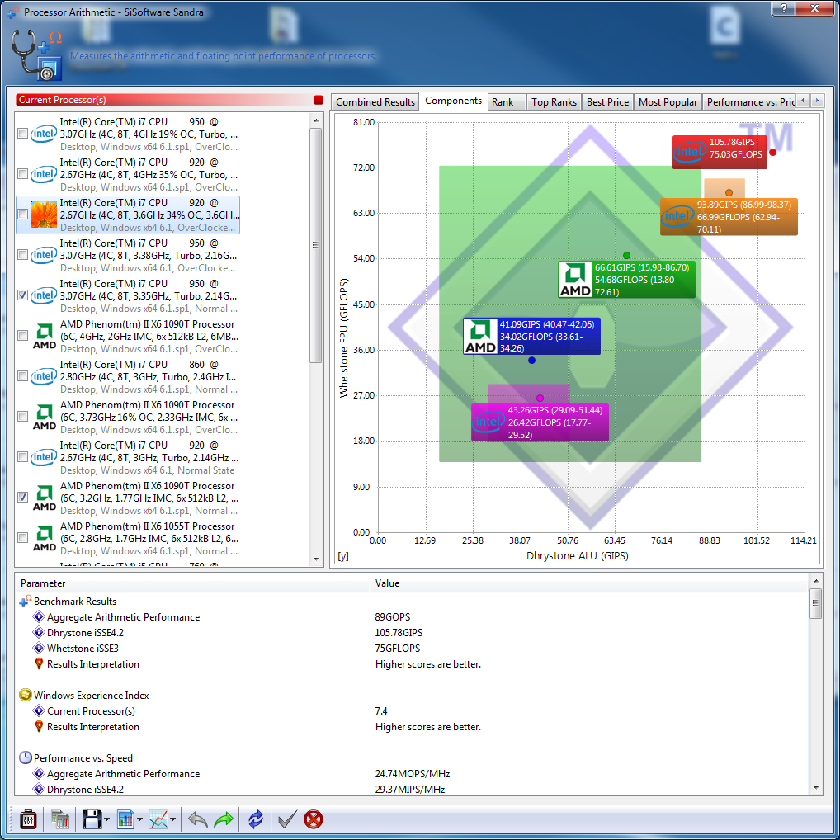
Task: Open the line graph icon's dropdown arrow
Action: click(172, 819)
